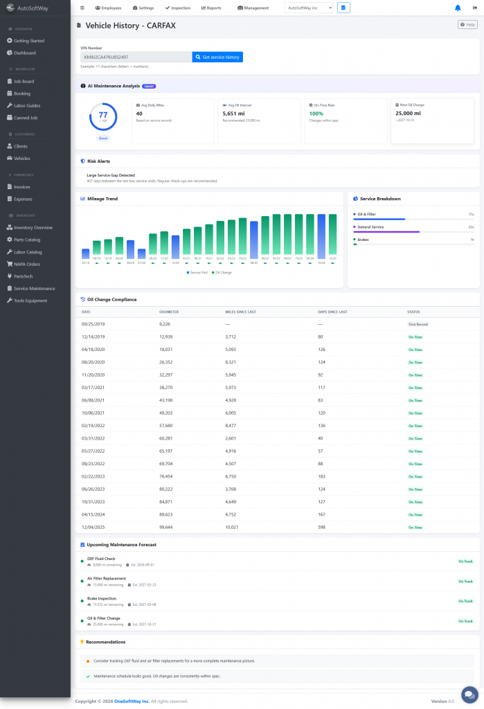Open the chat support bubble

469,694
